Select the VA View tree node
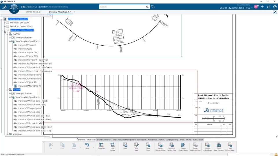Screen dimensions: 278x156 [17, 90]
